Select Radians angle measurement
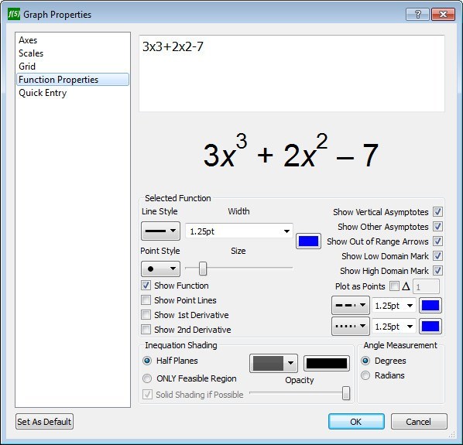The width and height of the screenshot is (463, 445). coord(365,375)
